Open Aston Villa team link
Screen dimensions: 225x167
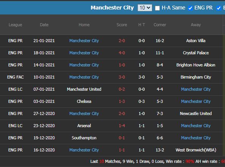(196, 41)
